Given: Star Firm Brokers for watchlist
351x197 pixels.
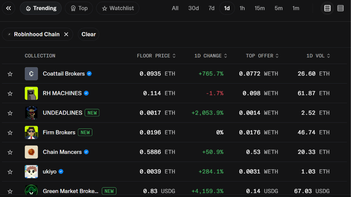Looking at the screenshot, I should (x=10, y=133).
